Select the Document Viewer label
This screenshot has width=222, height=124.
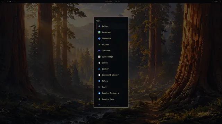pos(110,75)
